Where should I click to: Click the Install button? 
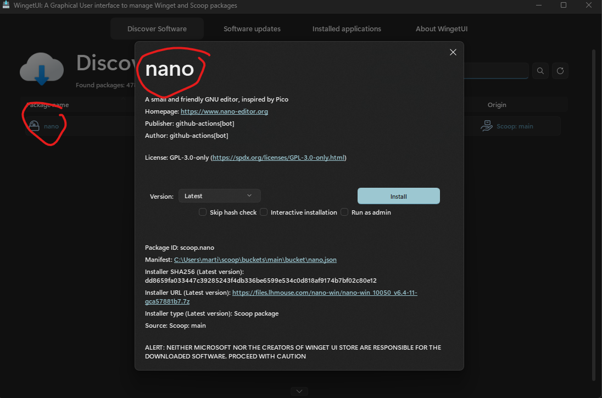[399, 196]
